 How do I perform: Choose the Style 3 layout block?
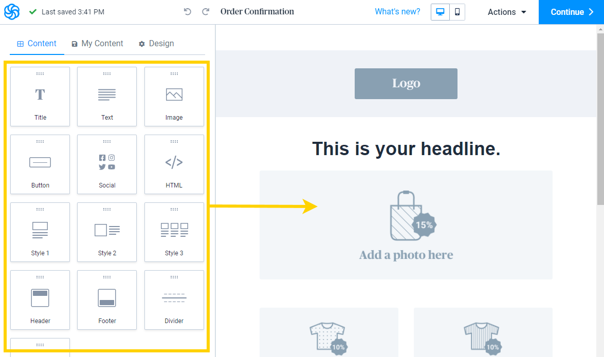(174, 232)
